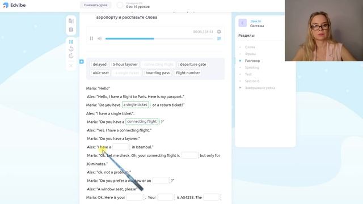Click purple back arrow in lesson panel
This screenshot has width=363, height=204.
click(x=243, y=23)
